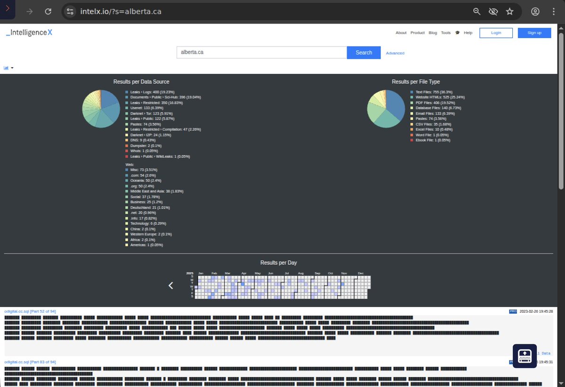Click the graduation cap icon near Help
The width and height of the screenshot is (565, 387).
[x=457, y=33]
